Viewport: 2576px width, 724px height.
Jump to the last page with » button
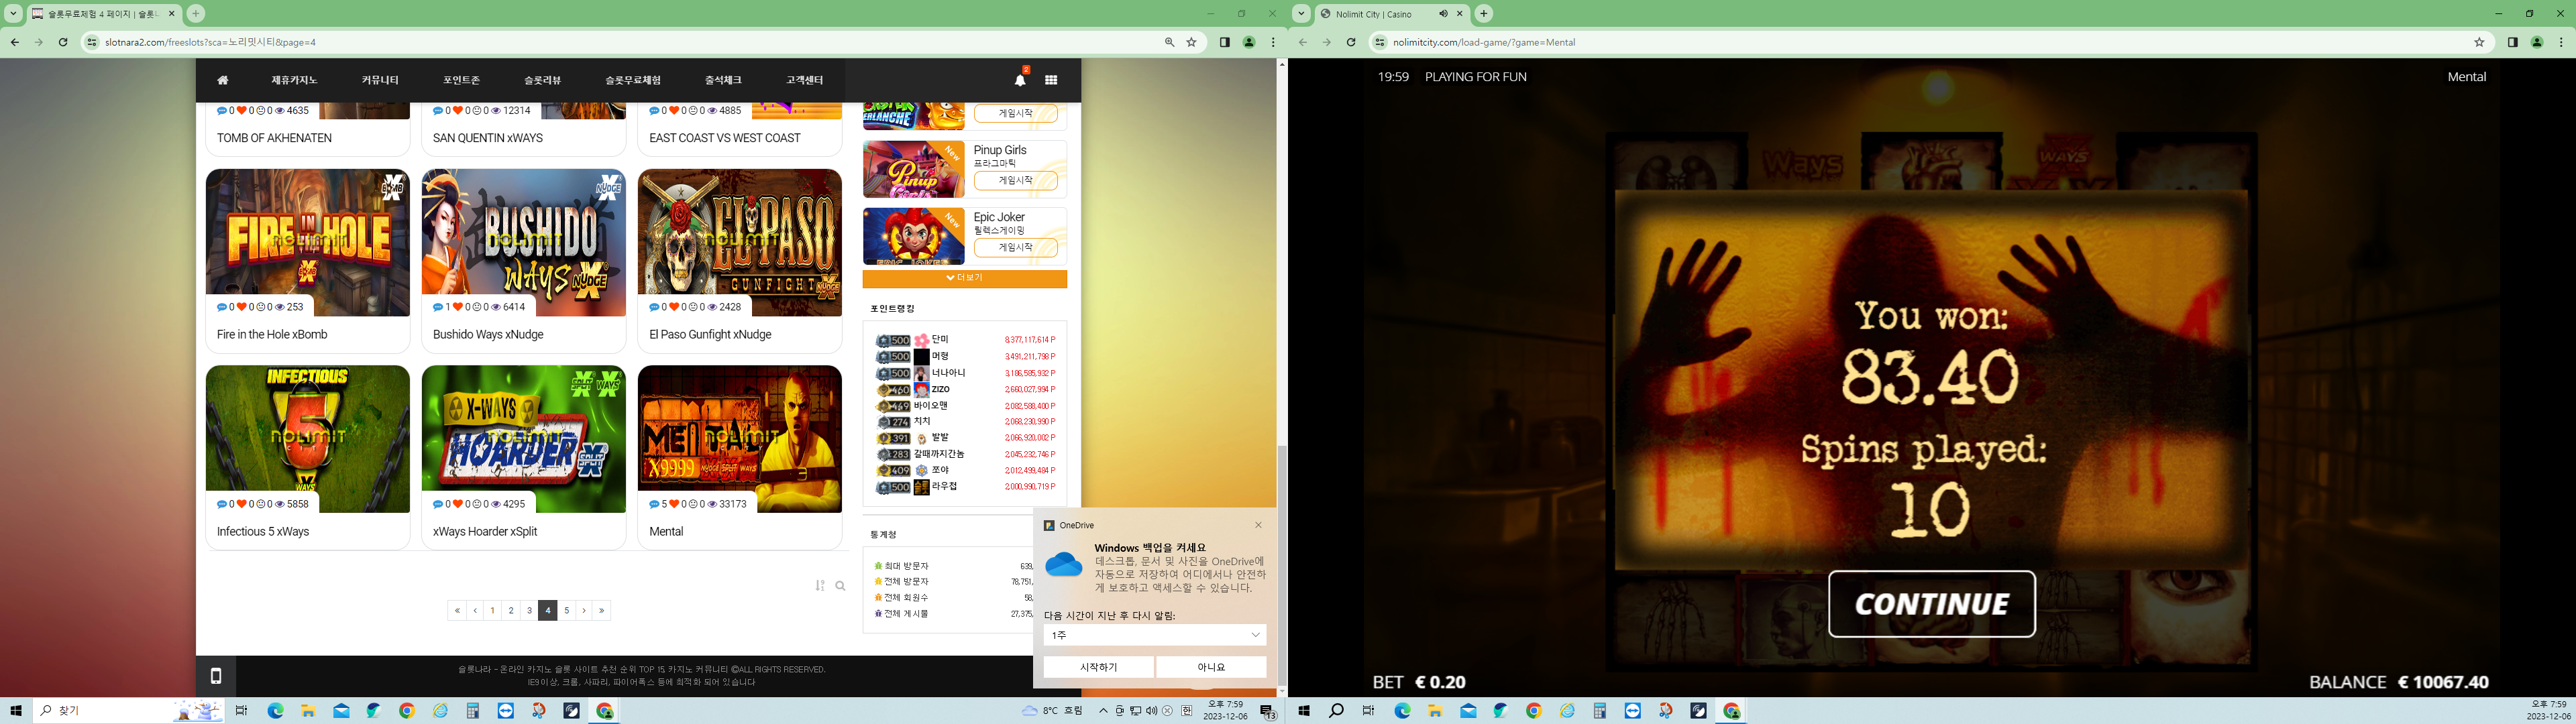coord(602,610)
